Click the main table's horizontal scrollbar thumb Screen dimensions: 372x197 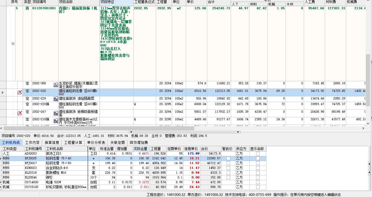coord(99,128)
